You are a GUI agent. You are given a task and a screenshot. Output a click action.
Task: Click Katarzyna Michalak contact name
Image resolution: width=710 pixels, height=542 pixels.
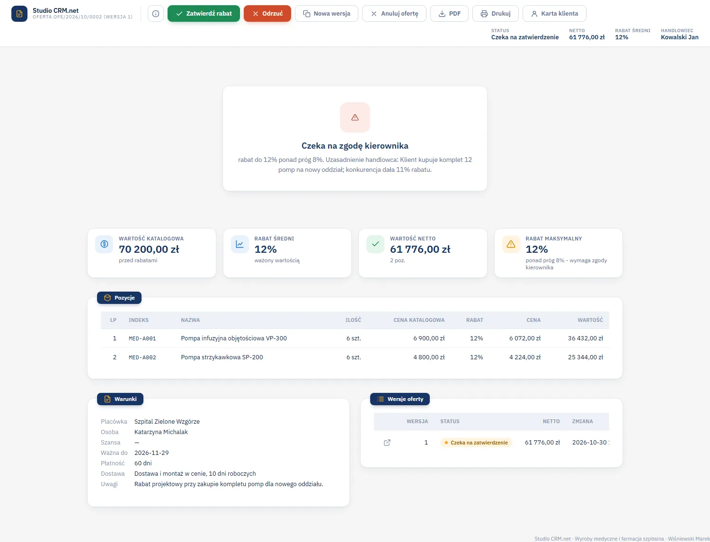coord(161,432)
